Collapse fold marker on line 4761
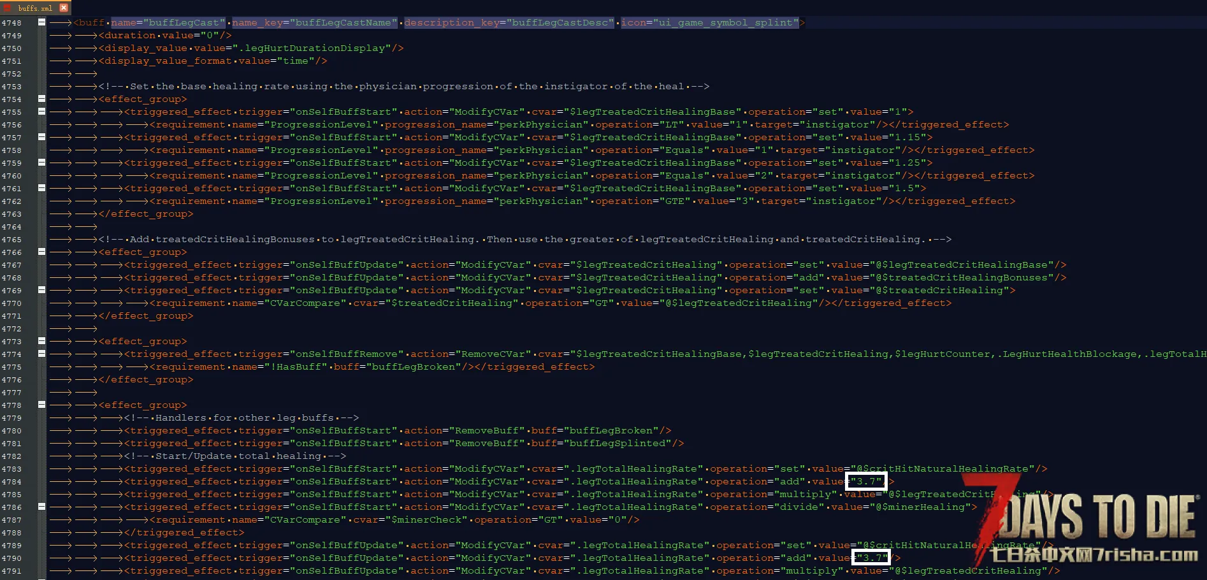The image size is (1207, 580). [x=41, y=188]
